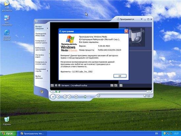Open the Путеводитель Media Guide tab
Image resolution: width=181 pixels, height=136 pixels.
pyautogui.click(x=41, y=35)
